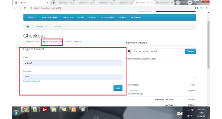Open the file explorer taskbar icon
The width and height of the screenshot is (222, 119).
(x=54, y=110)
